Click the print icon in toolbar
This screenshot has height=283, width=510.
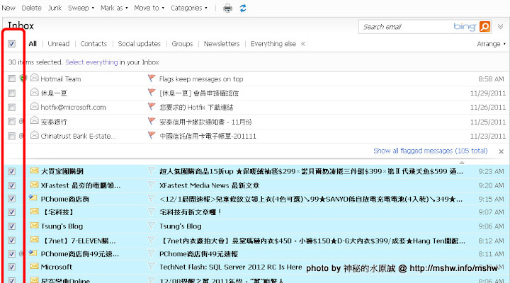[x=227, y=8]
